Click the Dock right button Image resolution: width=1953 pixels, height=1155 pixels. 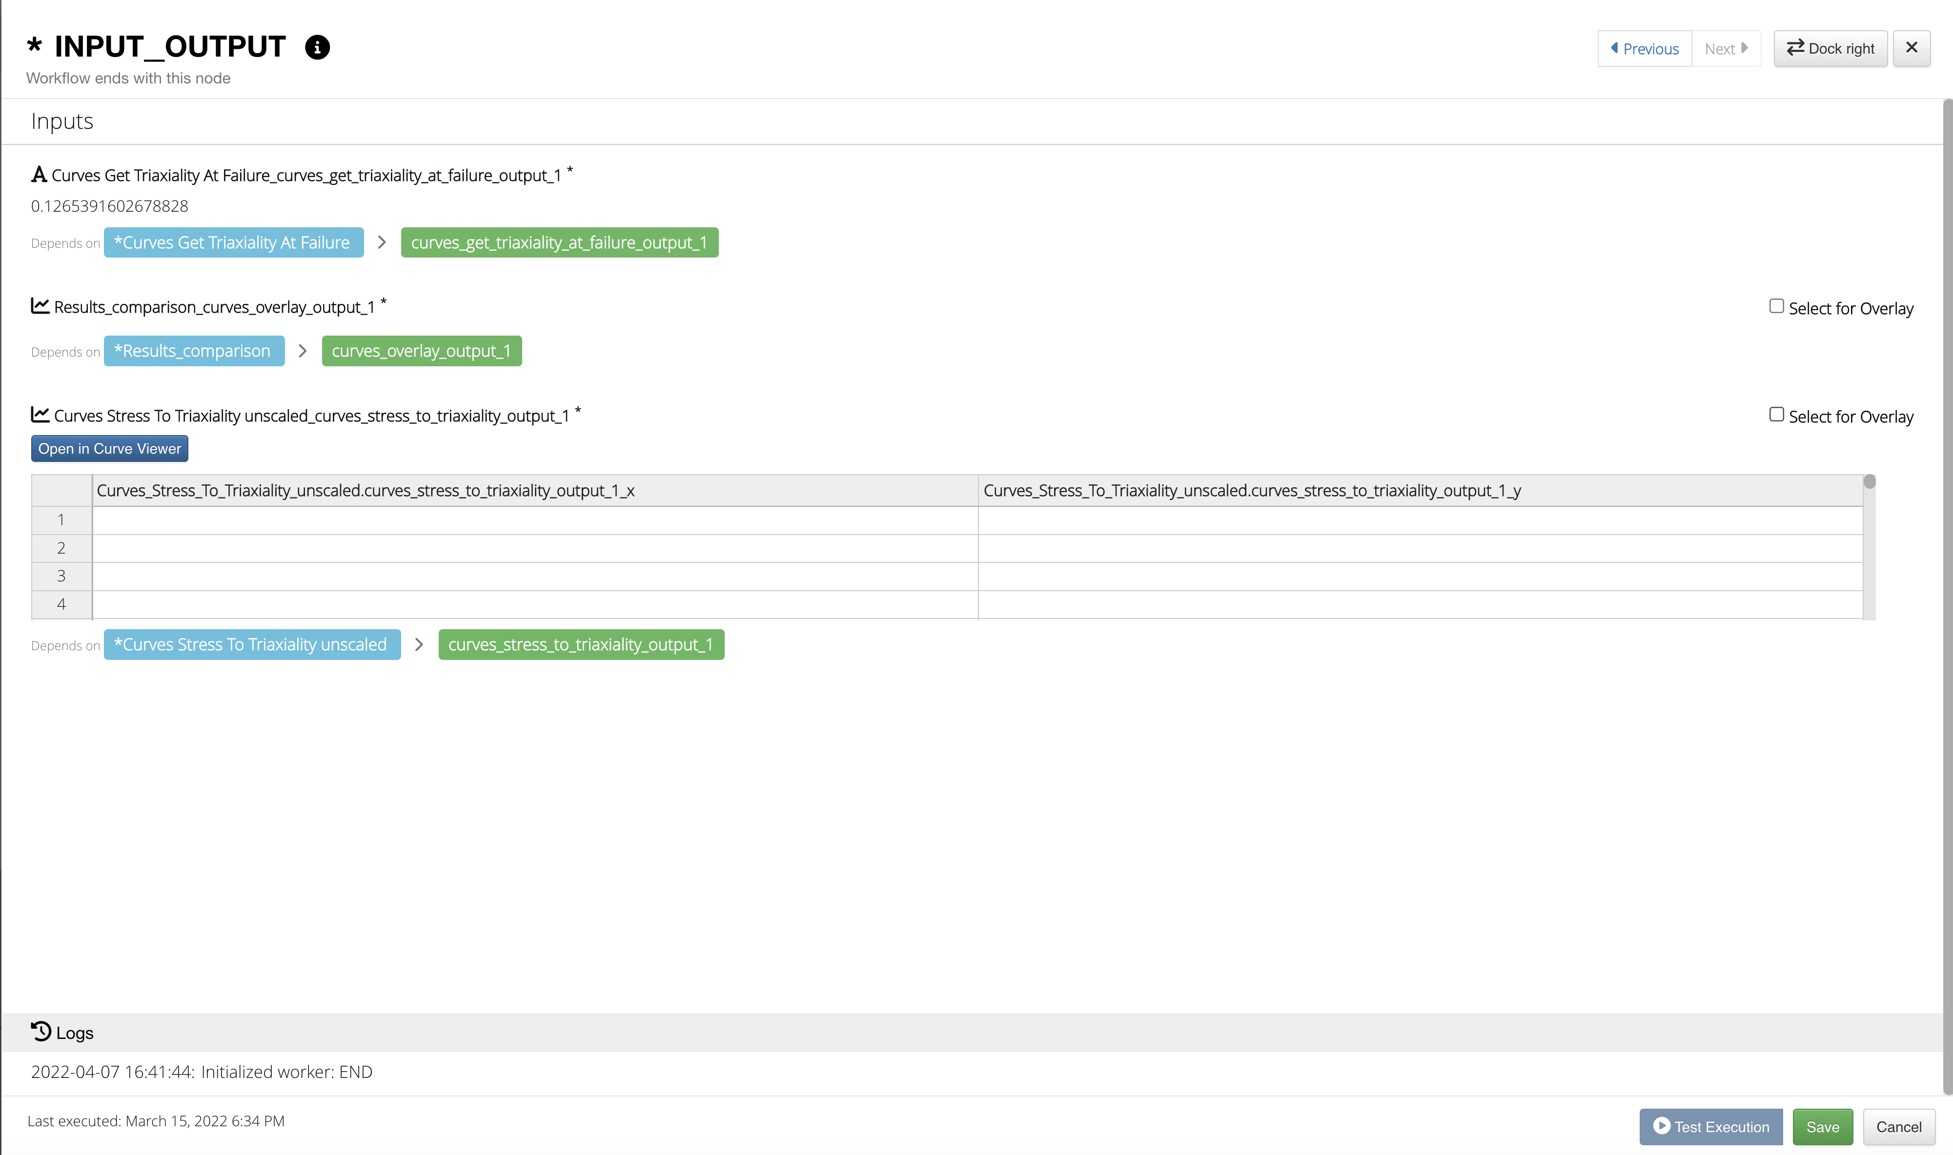(1830, 49)
